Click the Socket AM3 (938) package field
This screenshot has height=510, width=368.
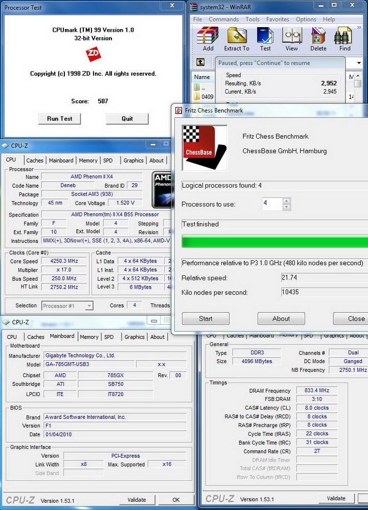tap(91, 194)
